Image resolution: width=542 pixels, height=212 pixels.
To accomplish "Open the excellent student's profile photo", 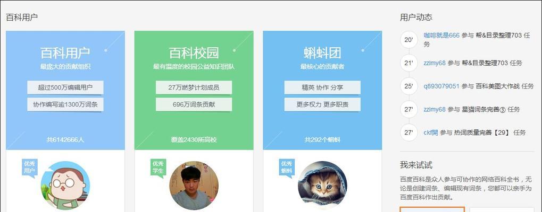I will pos(194,185).
